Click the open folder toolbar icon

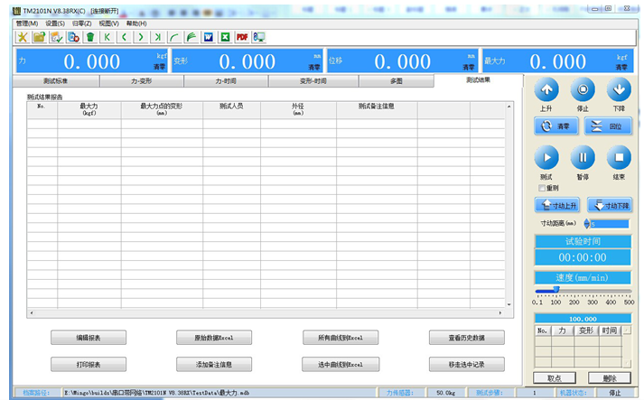coord(39,37)
